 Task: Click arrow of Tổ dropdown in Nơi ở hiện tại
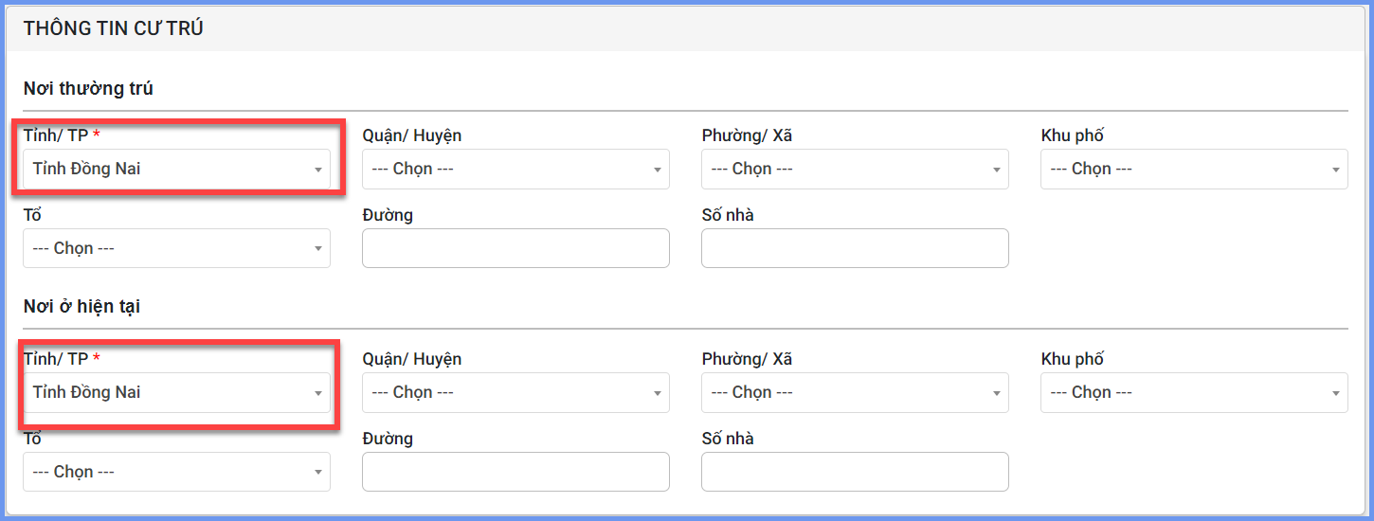(x=317, y=473)
